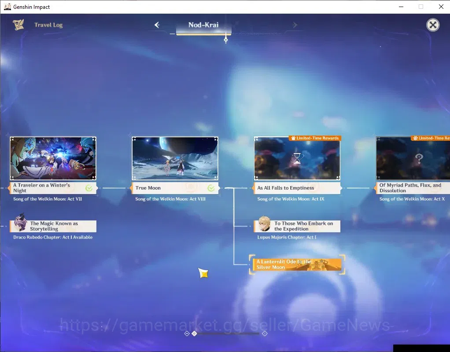Open As All Falls to Emptiness thumbnail

[x=297, y=158]
